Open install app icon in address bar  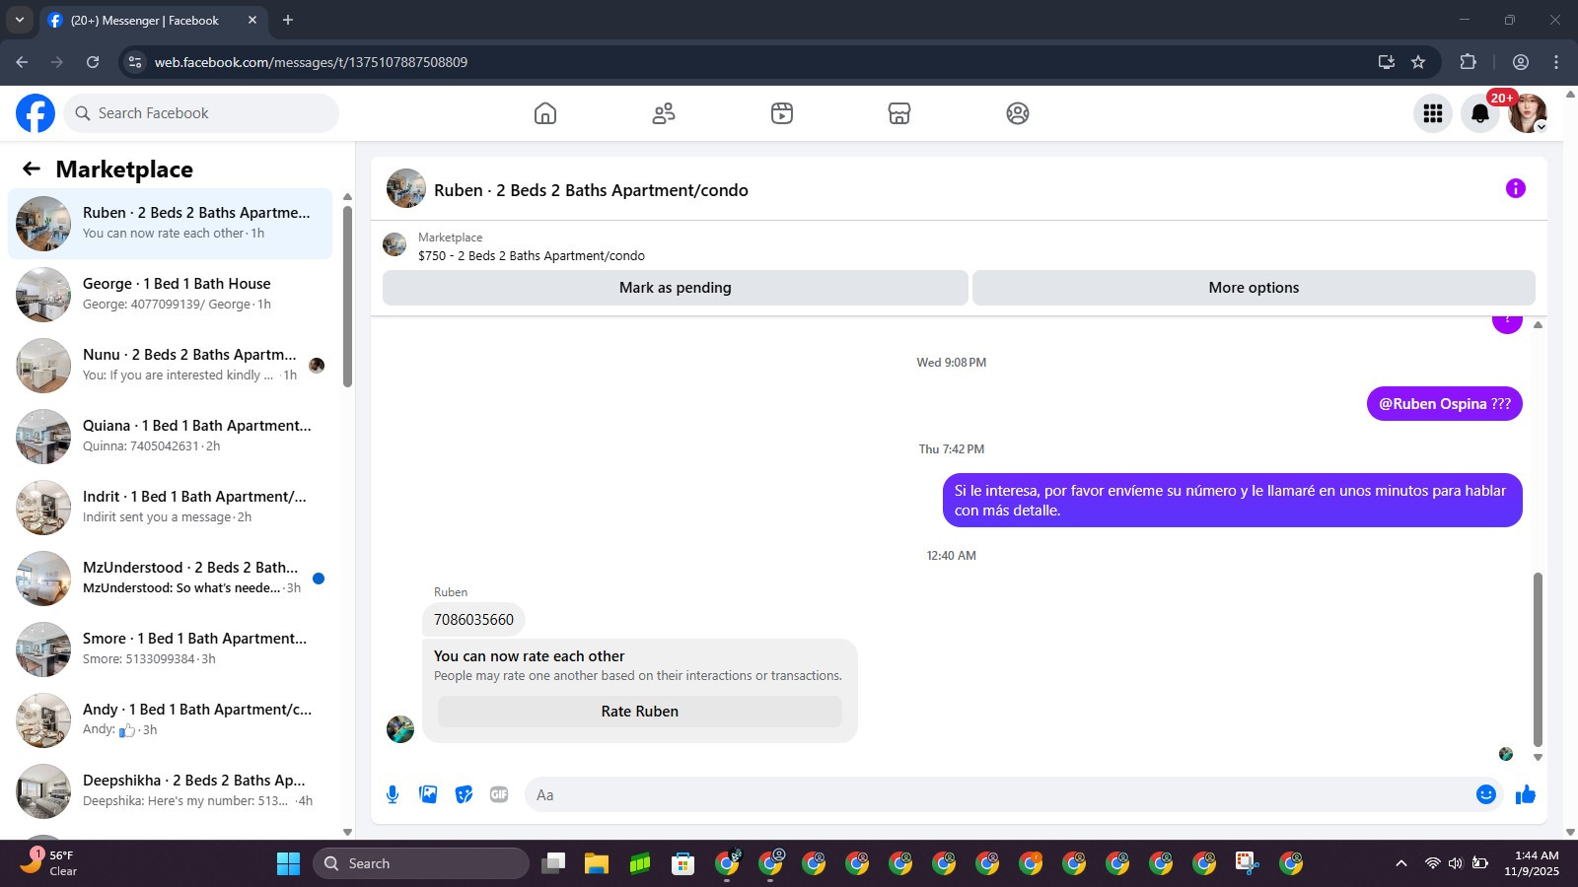coord(1387,62)
